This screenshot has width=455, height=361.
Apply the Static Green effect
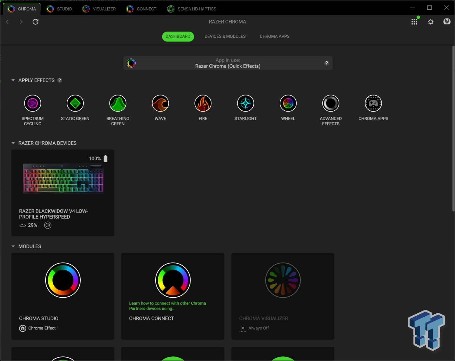click(75, 103)
